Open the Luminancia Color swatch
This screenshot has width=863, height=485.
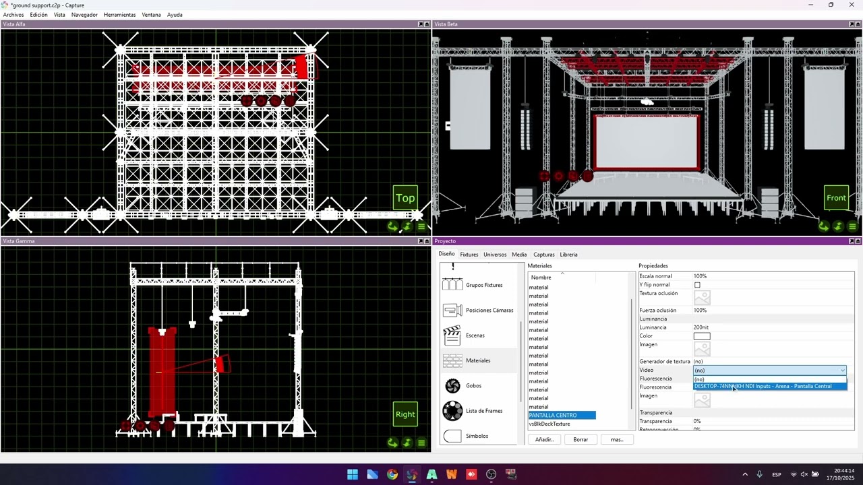702,336
